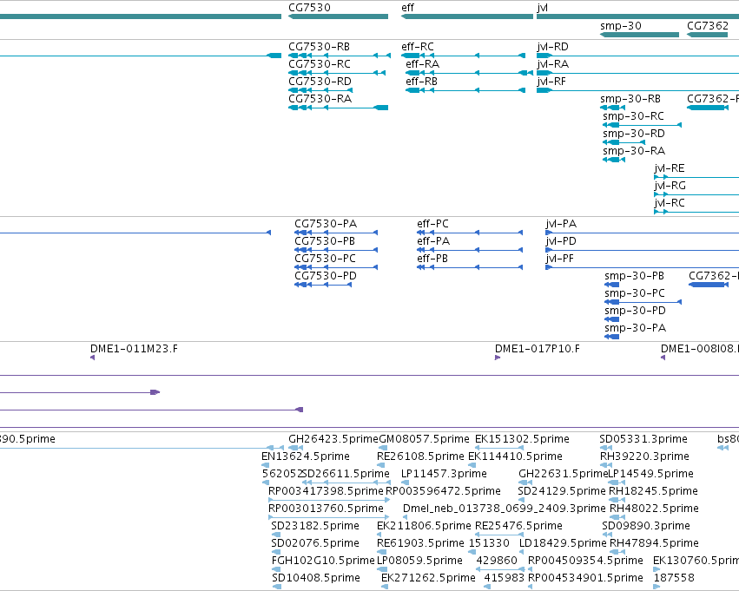Select transcript CG7530-RB
Image resolution: width=739 pixels, height=591 pixels.
click(x=340, y=56)
